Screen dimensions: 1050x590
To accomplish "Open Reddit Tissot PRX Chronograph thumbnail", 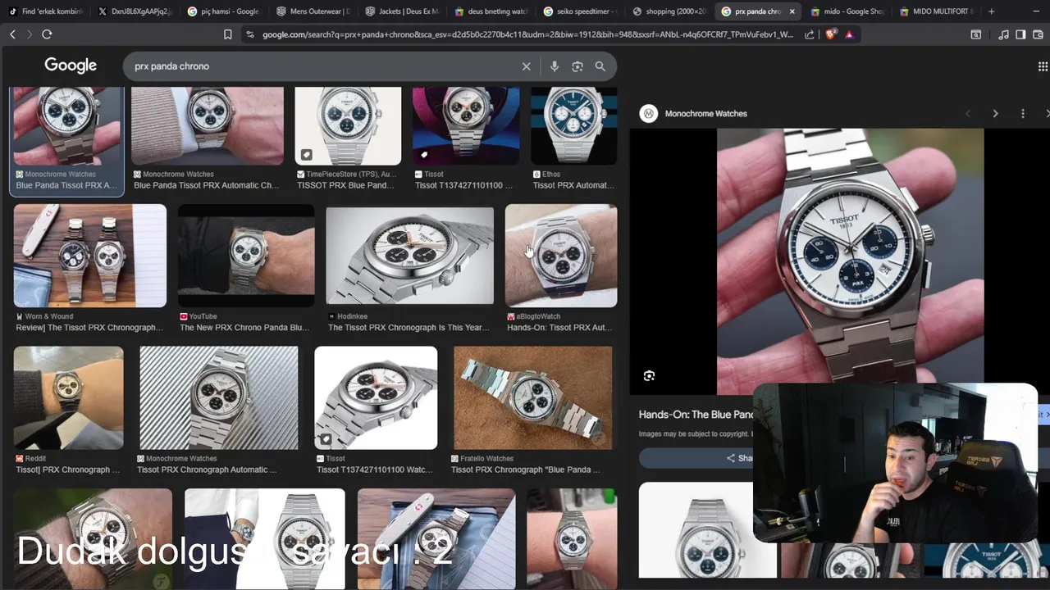I will pyautogui.click(x=69, y=397).
